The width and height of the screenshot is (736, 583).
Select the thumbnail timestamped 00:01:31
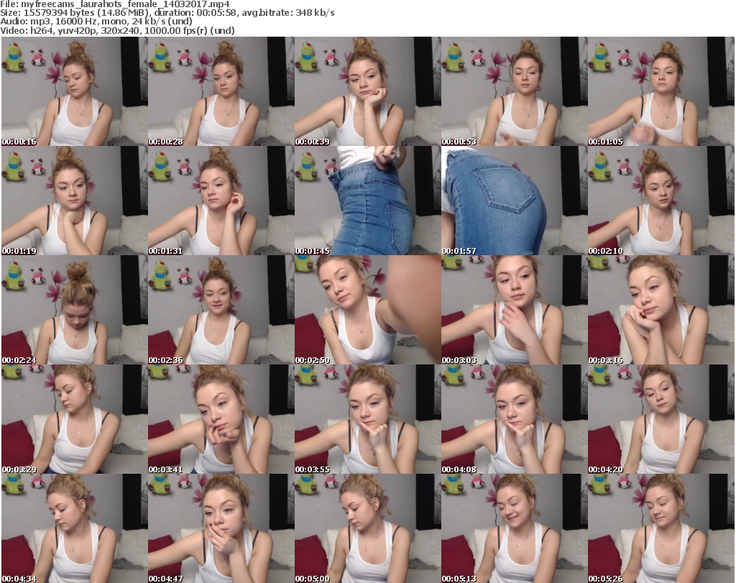pos(221,201)
